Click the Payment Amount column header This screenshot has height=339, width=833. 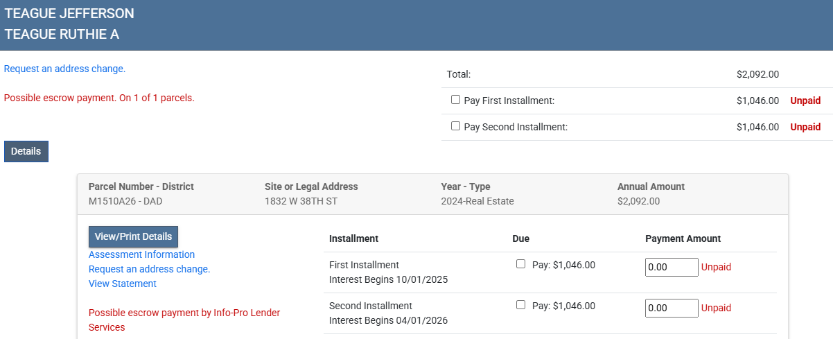tap(683, 238)
